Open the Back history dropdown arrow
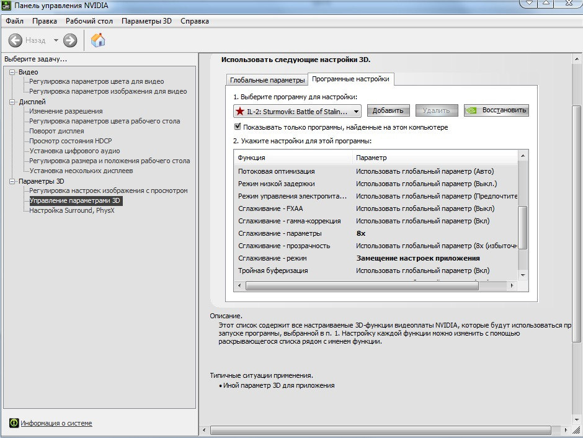The image size is (583, 438). [x=56, y=40]
